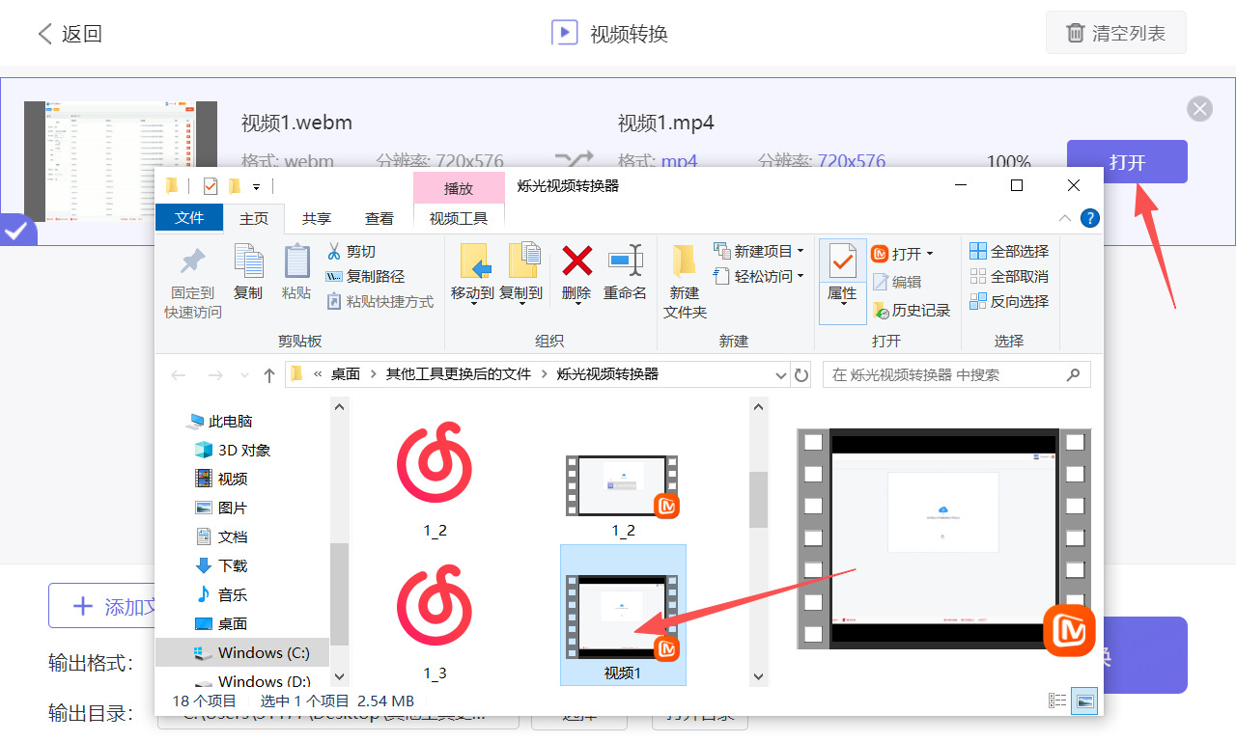
Task: Deselect everything with 全部取消
Action: [1009, 276]
